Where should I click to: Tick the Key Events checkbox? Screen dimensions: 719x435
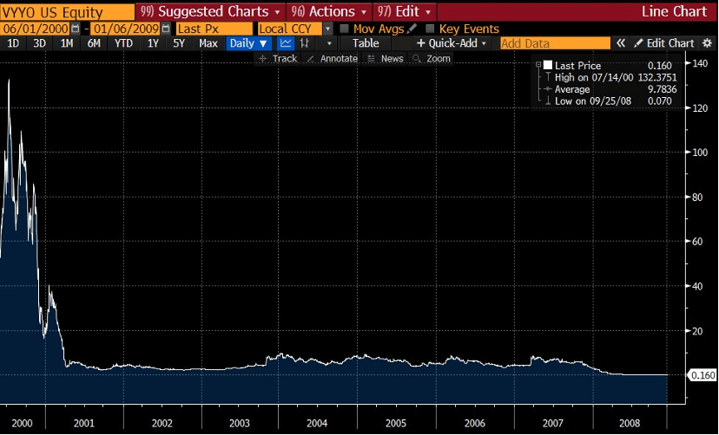pos(430,29)
